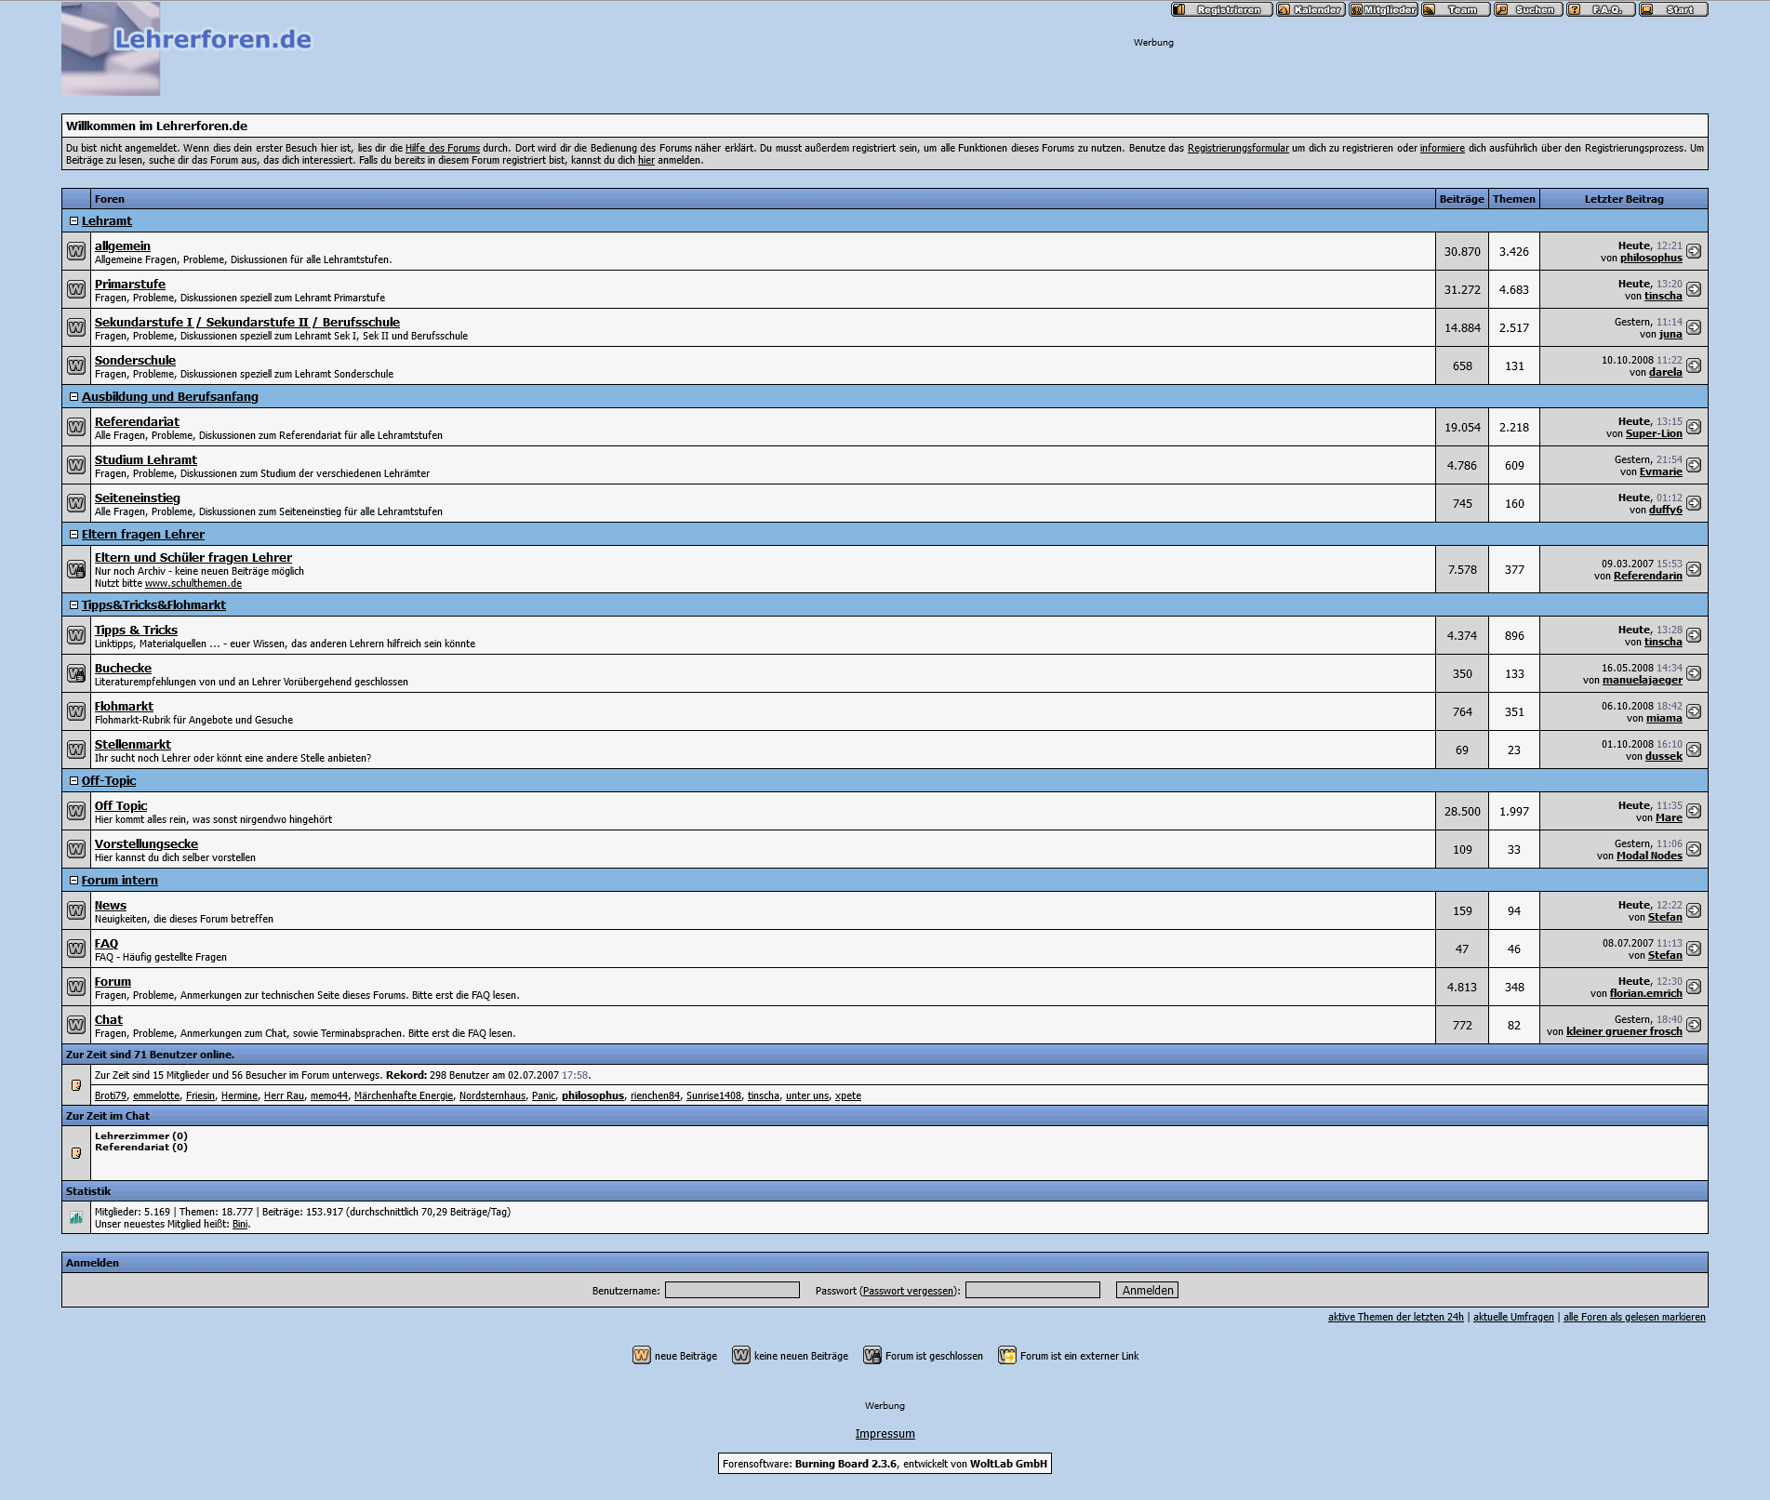This screenshot has height=1500, width=1770.
Task: Collapse the Ausbildung und Berufsanfang category
Action: [74, 397]
